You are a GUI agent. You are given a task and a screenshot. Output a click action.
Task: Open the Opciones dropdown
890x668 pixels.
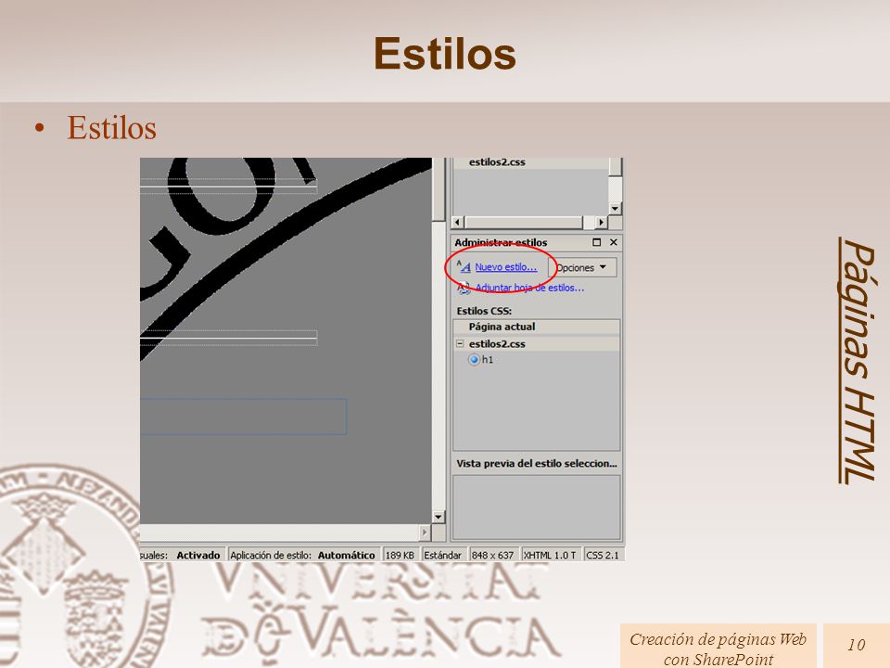point(582,267)
